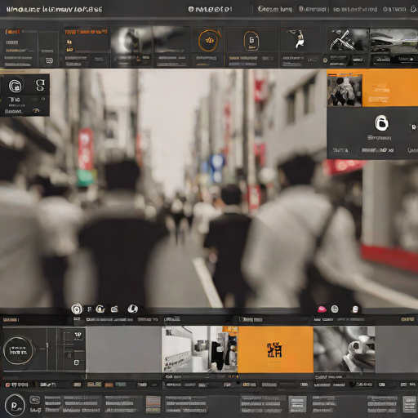Adjust the large circular dial in the lower-left panel
This screenshot has height=418, width=418.
point(19,350)
